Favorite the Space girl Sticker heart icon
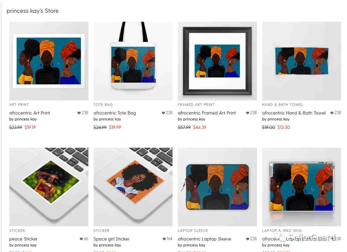Image resolution: width=347 pixels, height=252 pixels. (164, 239)
